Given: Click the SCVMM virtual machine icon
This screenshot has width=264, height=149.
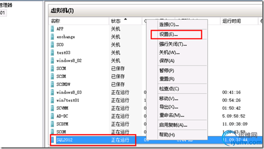Looking at the screenshot, I should (52, 108).
